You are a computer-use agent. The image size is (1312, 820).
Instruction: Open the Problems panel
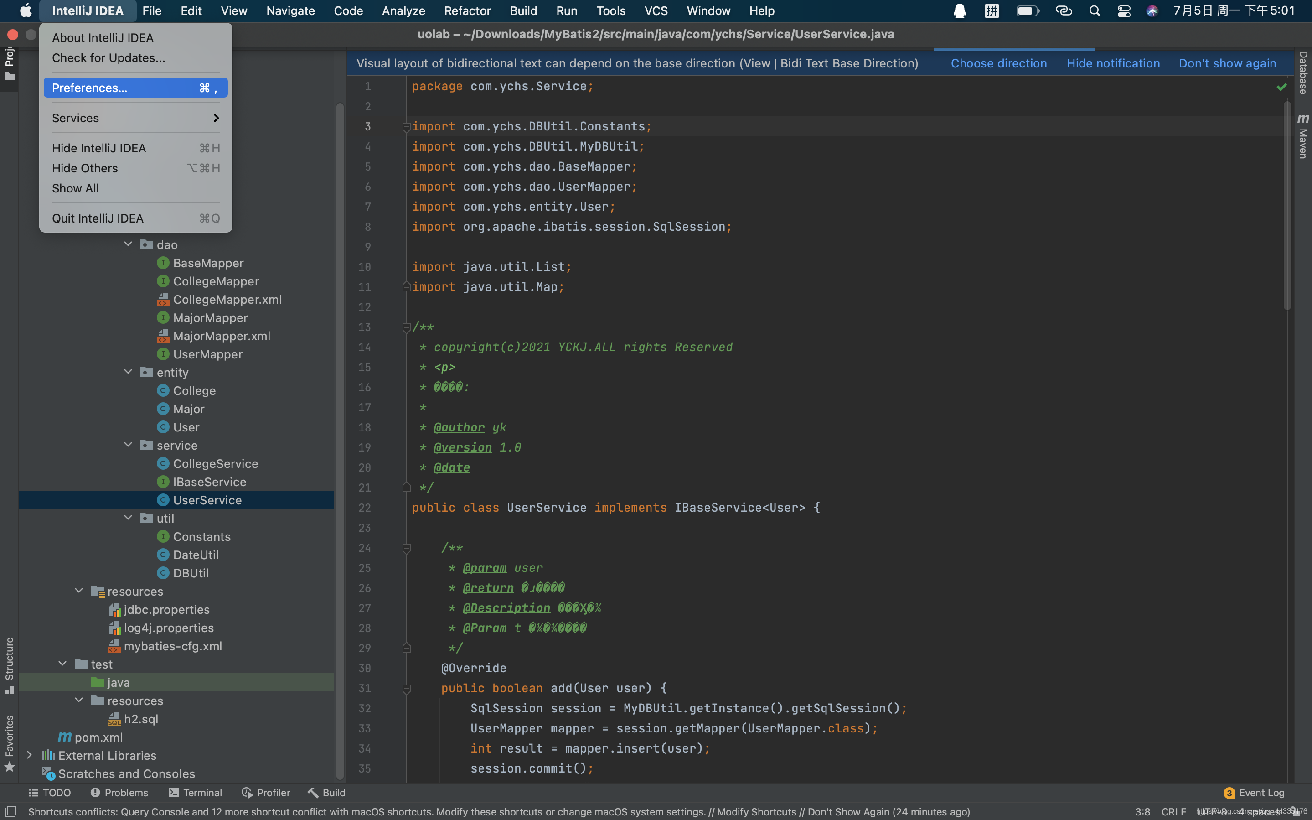pos(119,792)
